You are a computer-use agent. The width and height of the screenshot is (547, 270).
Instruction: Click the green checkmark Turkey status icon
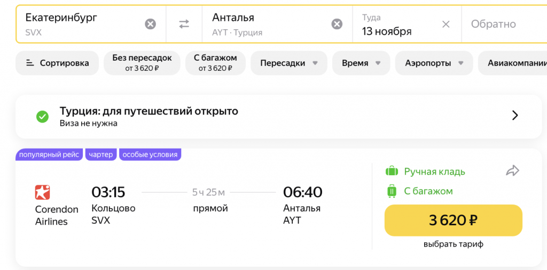click(42, 117)
